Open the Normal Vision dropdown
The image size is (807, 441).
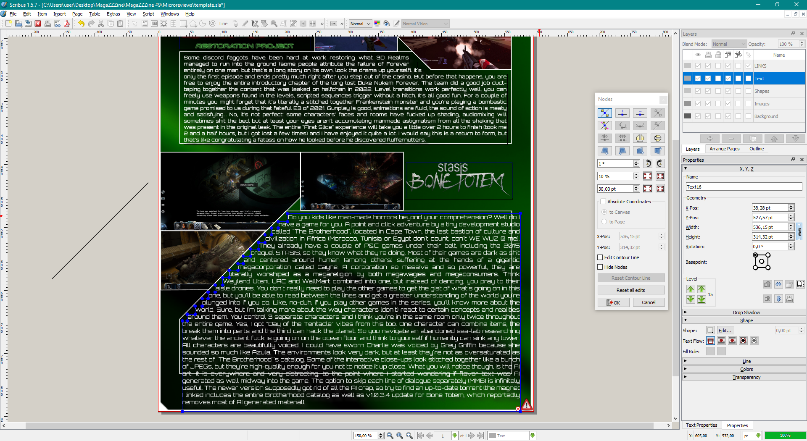[x=425, y=24]
